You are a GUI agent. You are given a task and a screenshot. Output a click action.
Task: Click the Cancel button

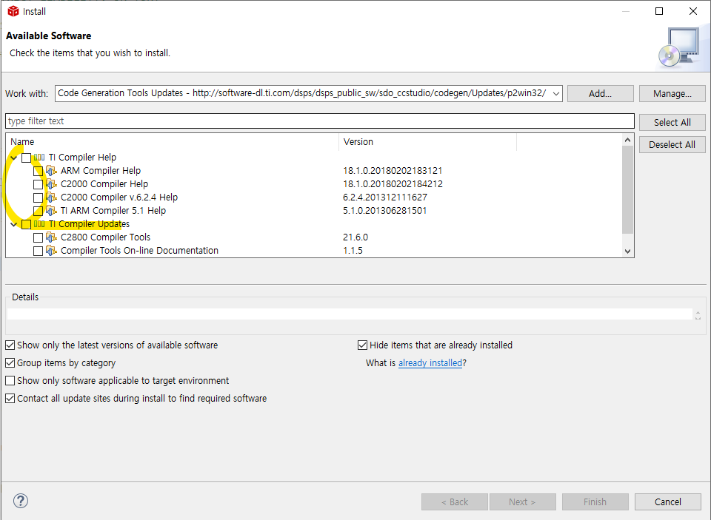tap(667, 502)
